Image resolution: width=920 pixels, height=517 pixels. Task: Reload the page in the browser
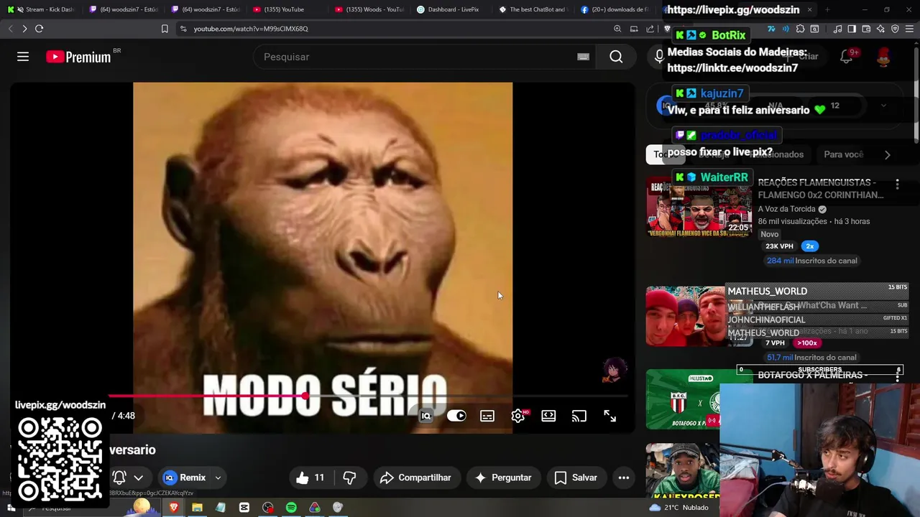click(39, 29)
